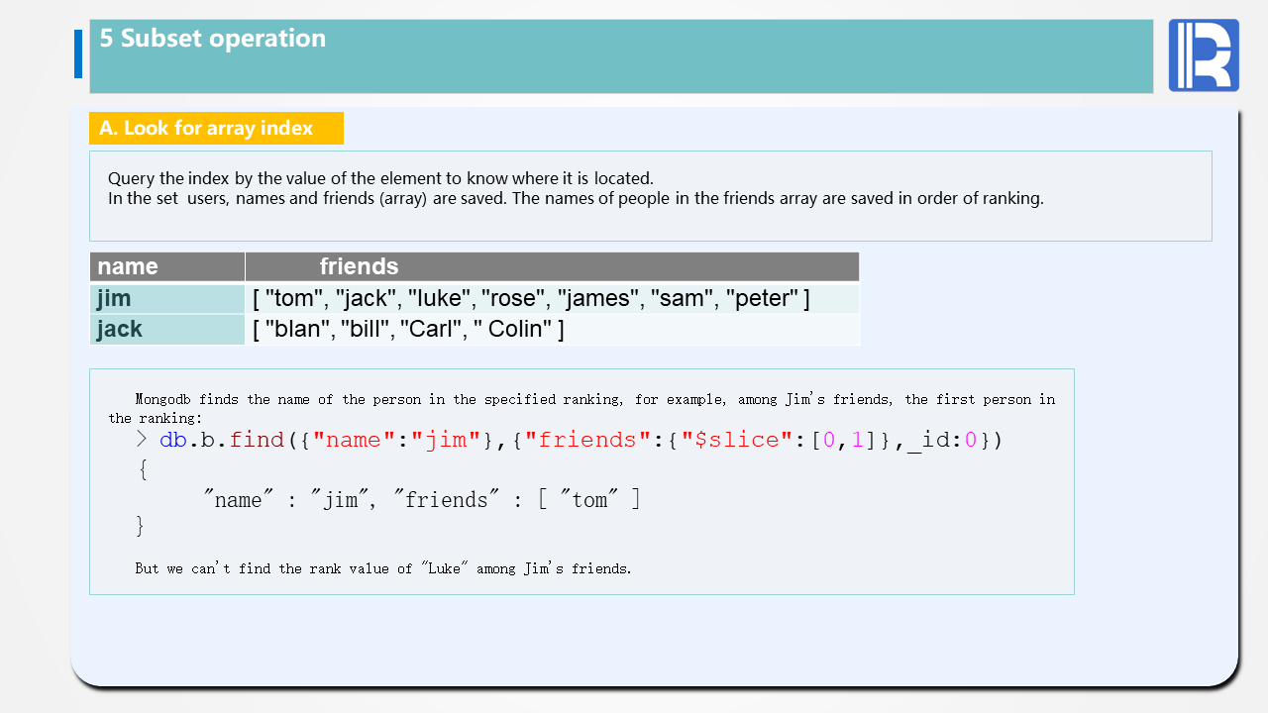Image resolution: width=1268 pixels, height=713 pixels.
Task: Click the 'name' column header
Action: 128,266
